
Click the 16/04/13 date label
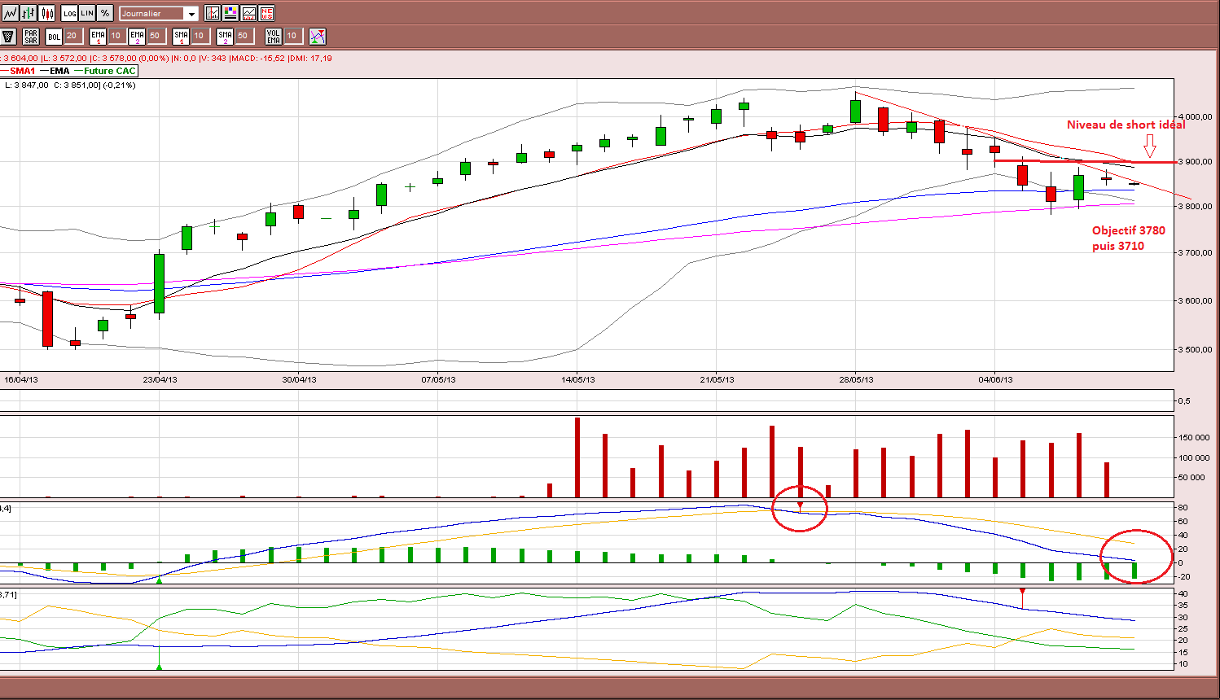click(x=21, y=379)
